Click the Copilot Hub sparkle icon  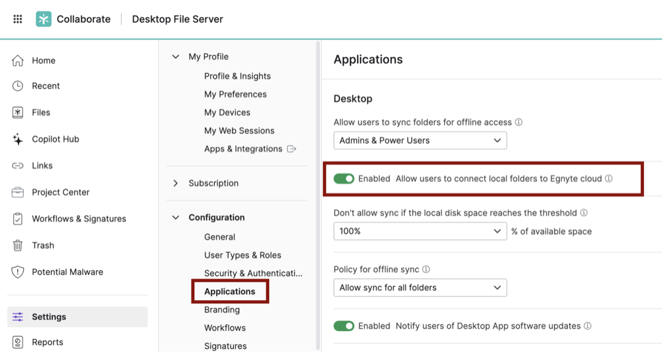18,139
